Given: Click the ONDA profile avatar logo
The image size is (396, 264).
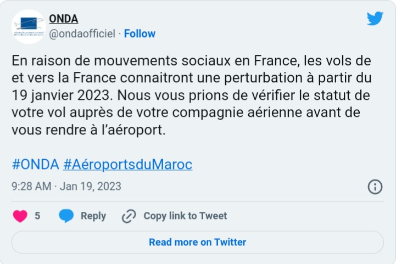Looking at the screenshot, I should [29, 26].
